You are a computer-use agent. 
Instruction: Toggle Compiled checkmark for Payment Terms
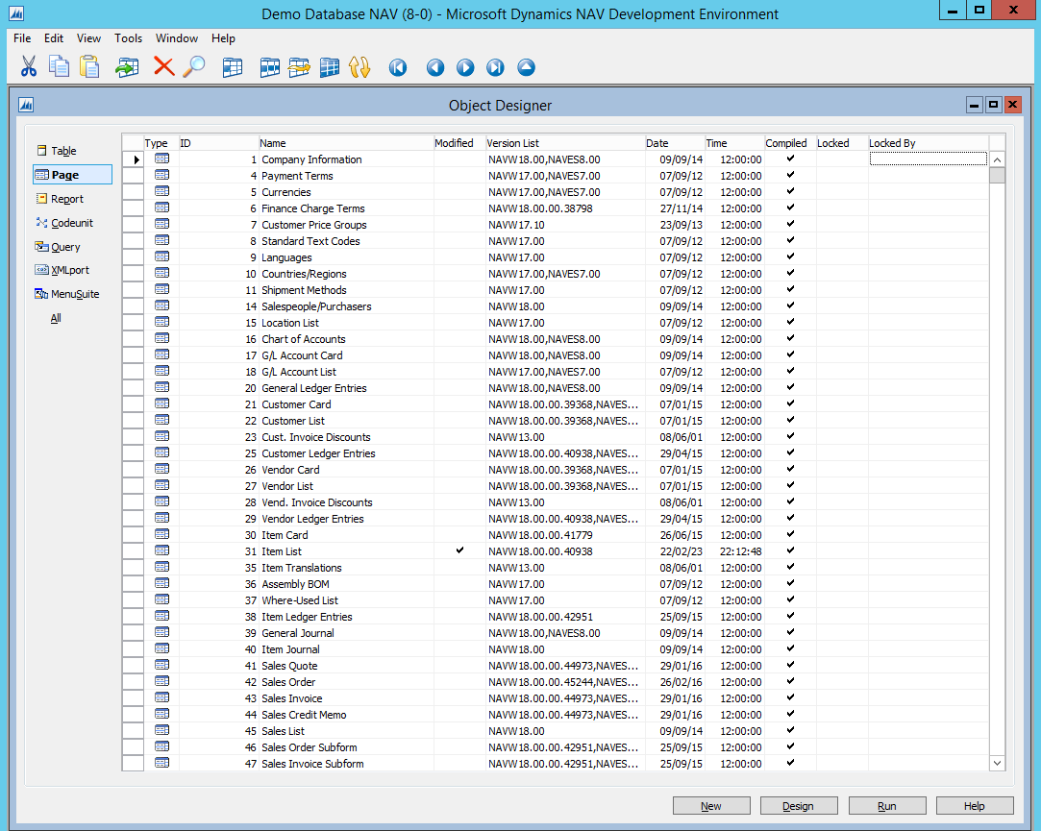click(x=790, y=175)
